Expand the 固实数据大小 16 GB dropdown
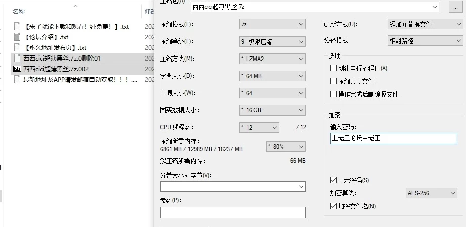466x227 pixels. [272, 110]
